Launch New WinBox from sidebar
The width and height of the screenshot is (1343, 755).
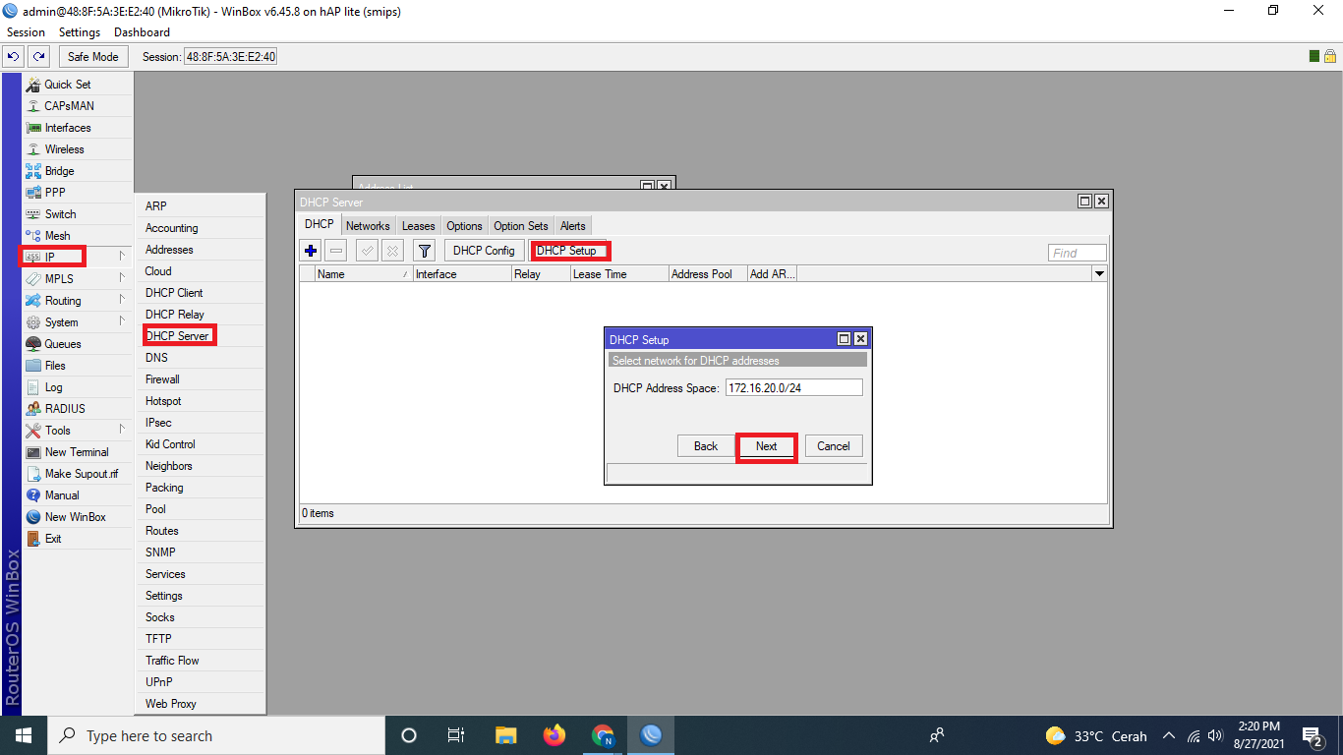78,517
